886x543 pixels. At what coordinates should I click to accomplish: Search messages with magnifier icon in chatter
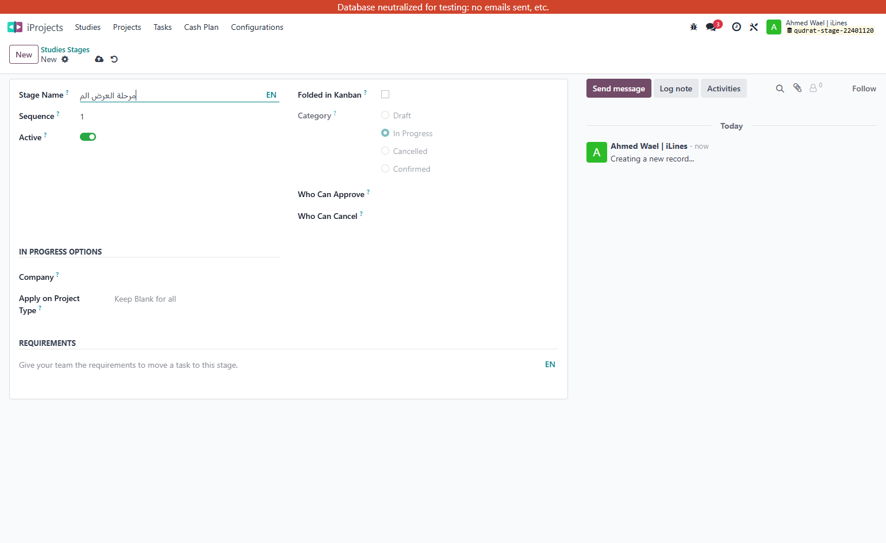coord(780,88)
